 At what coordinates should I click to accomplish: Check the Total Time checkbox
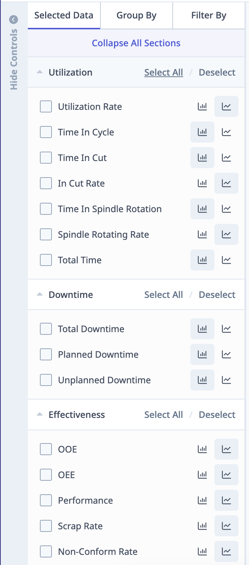click(46, 260)
